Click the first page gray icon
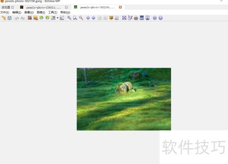This screenshot has height=164, width=228. click(x=99, y=18)
